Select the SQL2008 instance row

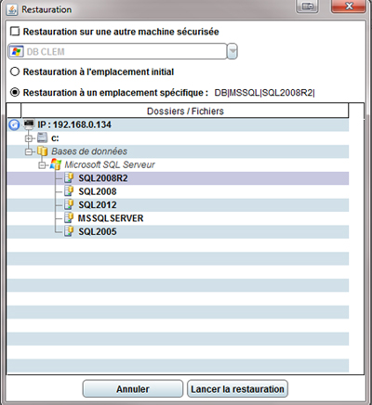click(x=178, y=191)
